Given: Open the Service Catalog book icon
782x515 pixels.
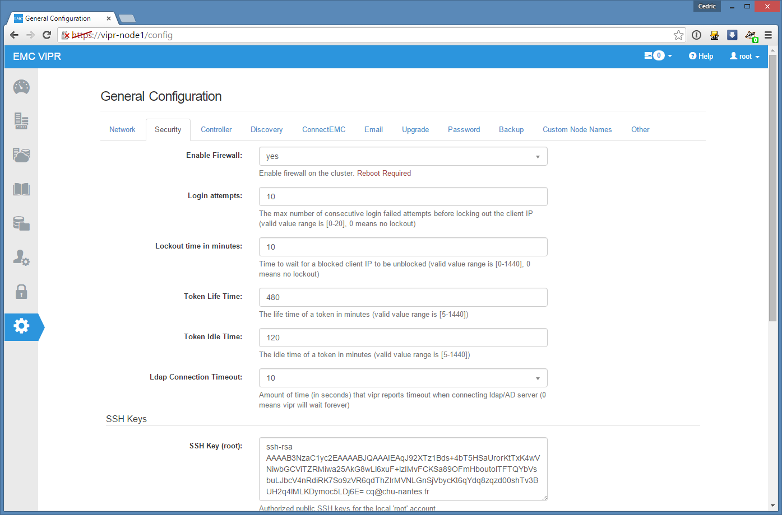Looking at the screenshot, I should click(x=21, y=189).
